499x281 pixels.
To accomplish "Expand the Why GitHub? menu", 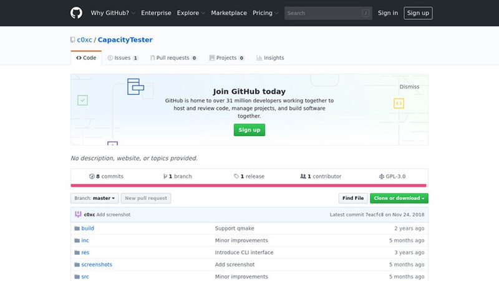I will (113, 13).
